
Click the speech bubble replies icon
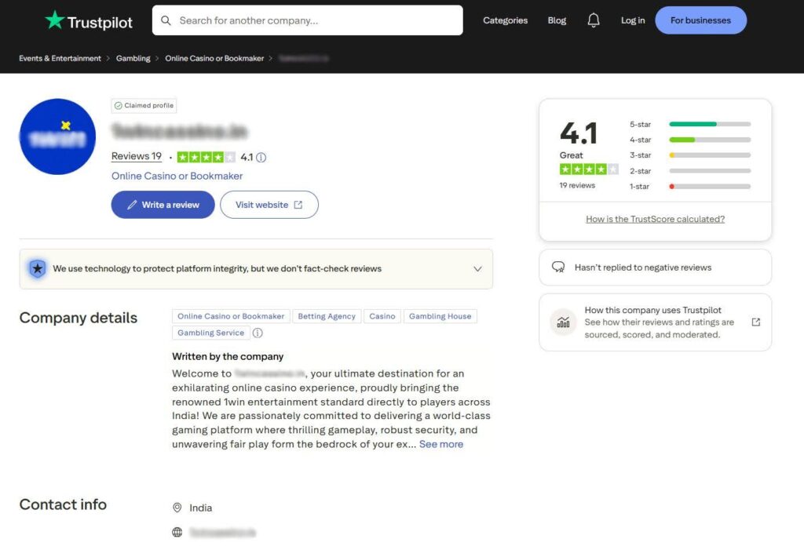[559, 268]
